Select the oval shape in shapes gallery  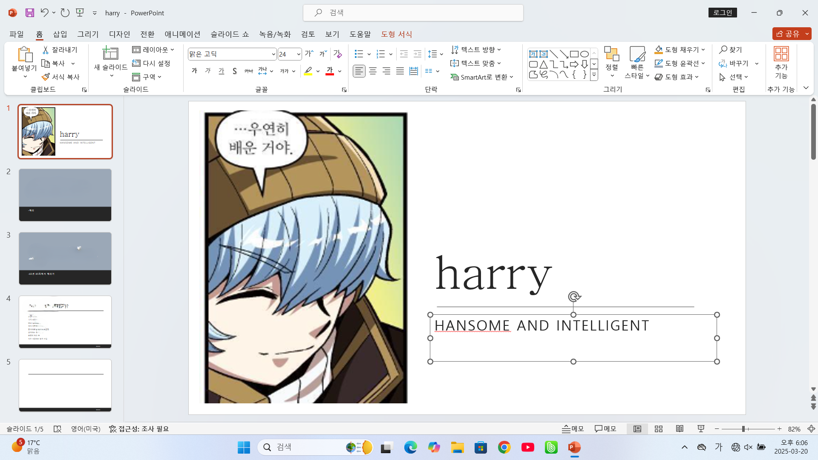point(585,54)
